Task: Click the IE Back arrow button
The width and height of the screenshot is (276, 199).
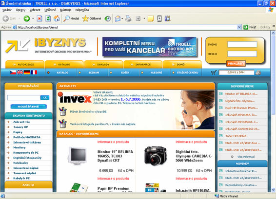Action: click(6, 18)
